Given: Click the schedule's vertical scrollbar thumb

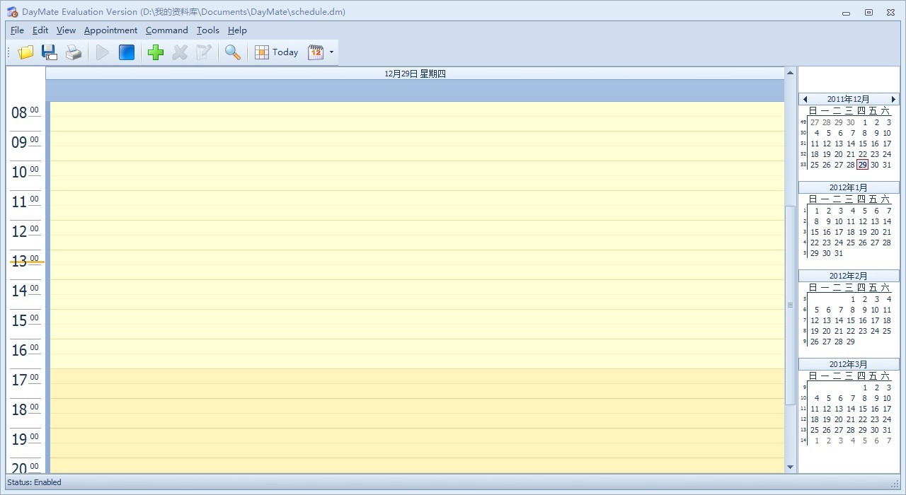Looking at the screenshot, I should click(x=790, y=305).
